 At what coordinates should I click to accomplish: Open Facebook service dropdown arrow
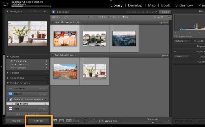click(x=46, y=99)
